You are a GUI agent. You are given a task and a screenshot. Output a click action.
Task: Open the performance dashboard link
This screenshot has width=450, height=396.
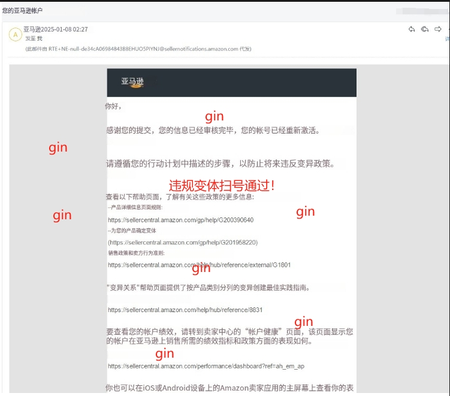tap(206, 366)
